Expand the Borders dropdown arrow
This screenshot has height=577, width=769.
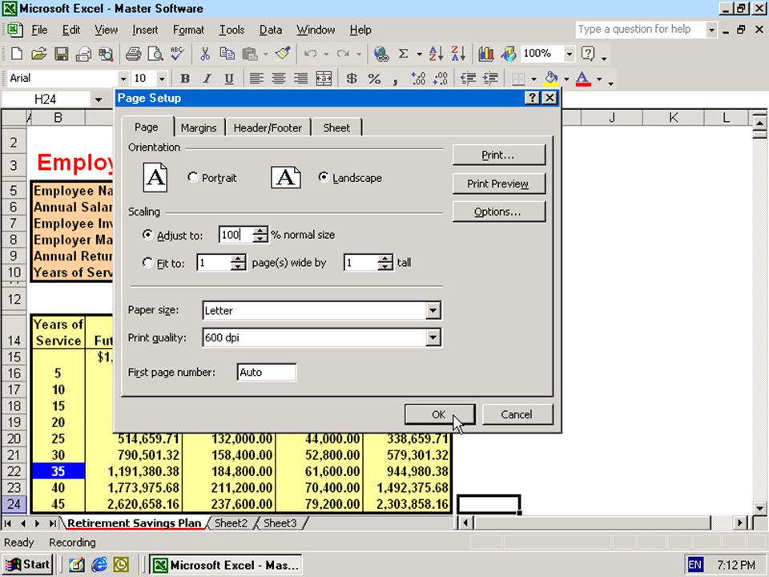pyautogui.click(x=534, y=79)
